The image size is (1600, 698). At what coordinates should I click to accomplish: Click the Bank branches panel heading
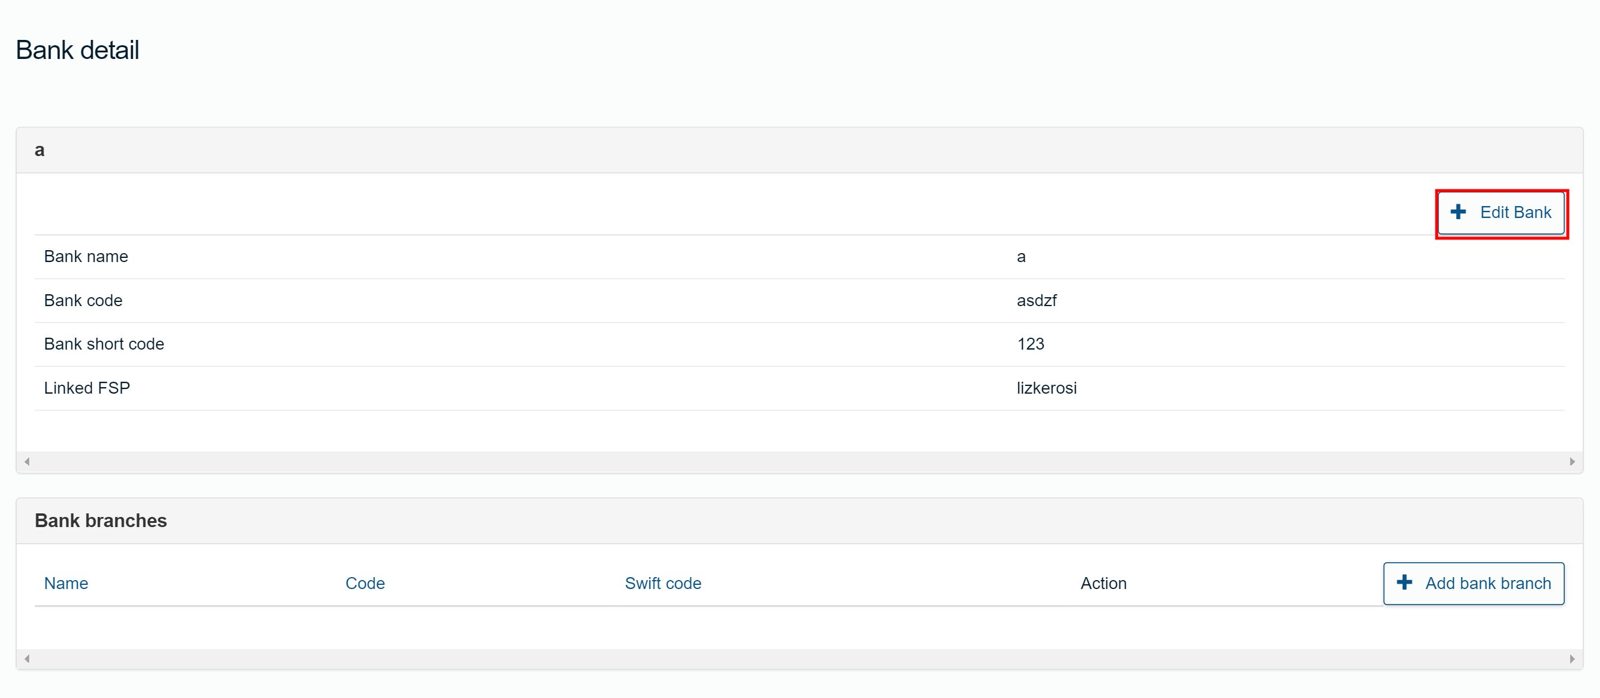pos(101,521)
